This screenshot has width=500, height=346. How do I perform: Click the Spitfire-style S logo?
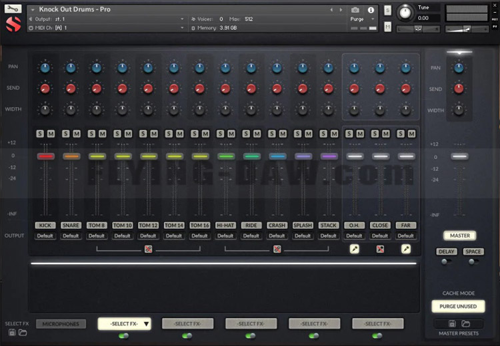pyautogui.click(x=13, y=24)
